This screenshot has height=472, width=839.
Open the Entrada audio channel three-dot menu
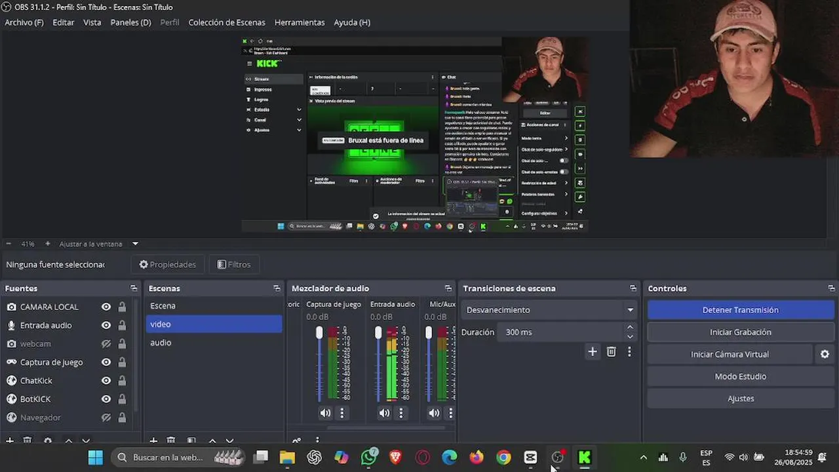400,413
